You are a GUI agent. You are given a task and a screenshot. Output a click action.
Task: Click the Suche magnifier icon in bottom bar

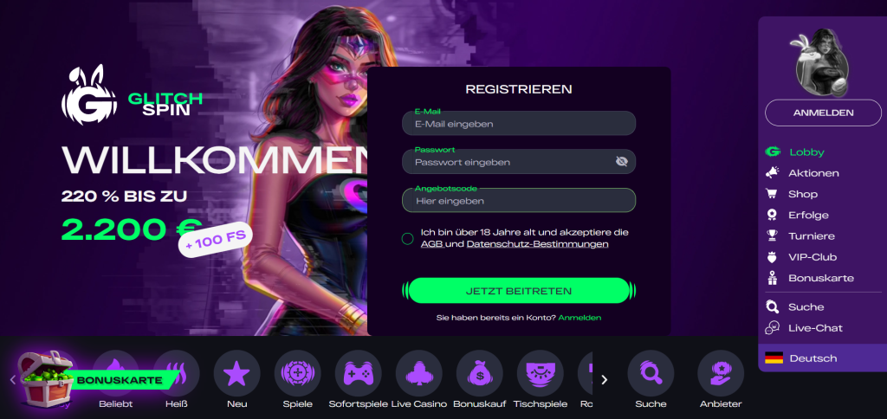point(651,373)
